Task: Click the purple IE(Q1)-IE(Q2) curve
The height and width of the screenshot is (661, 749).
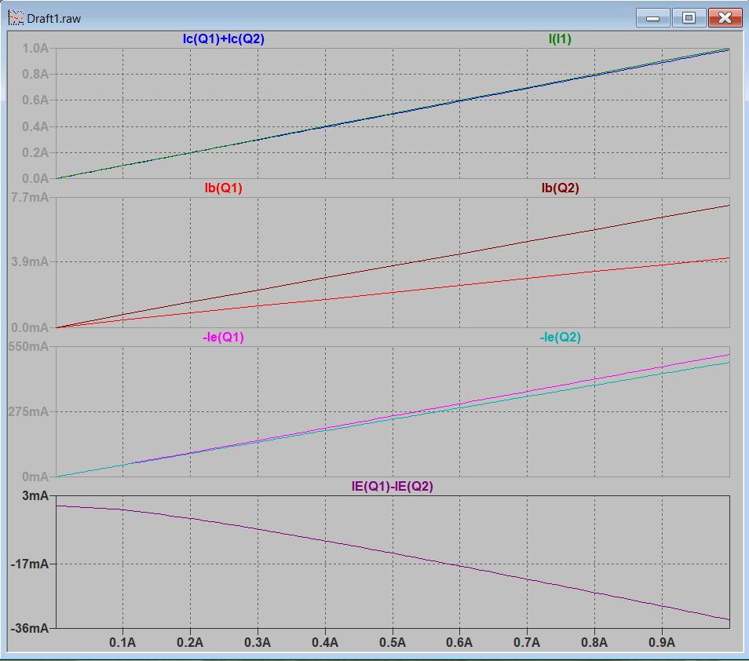Action: pyautogui.click(x=393, y=553)
